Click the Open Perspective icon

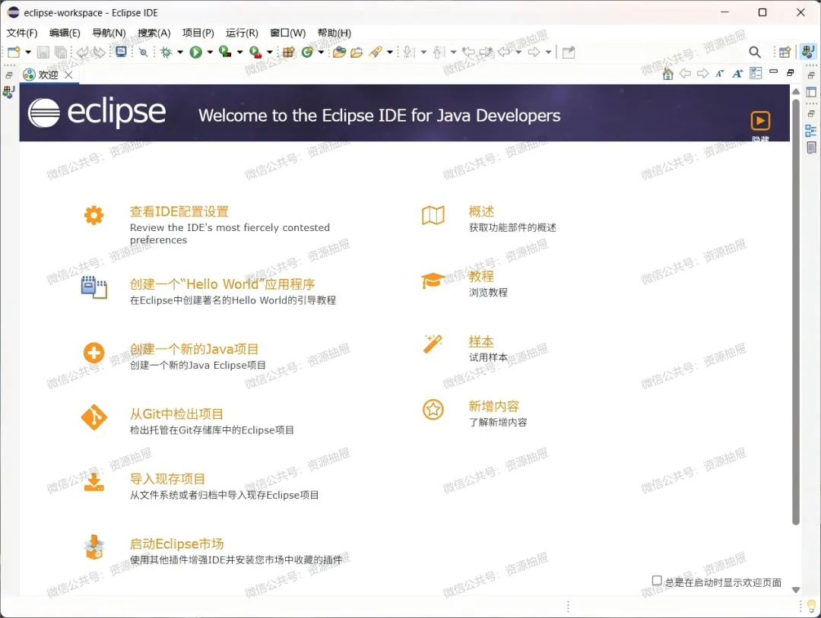click(785, 52)
